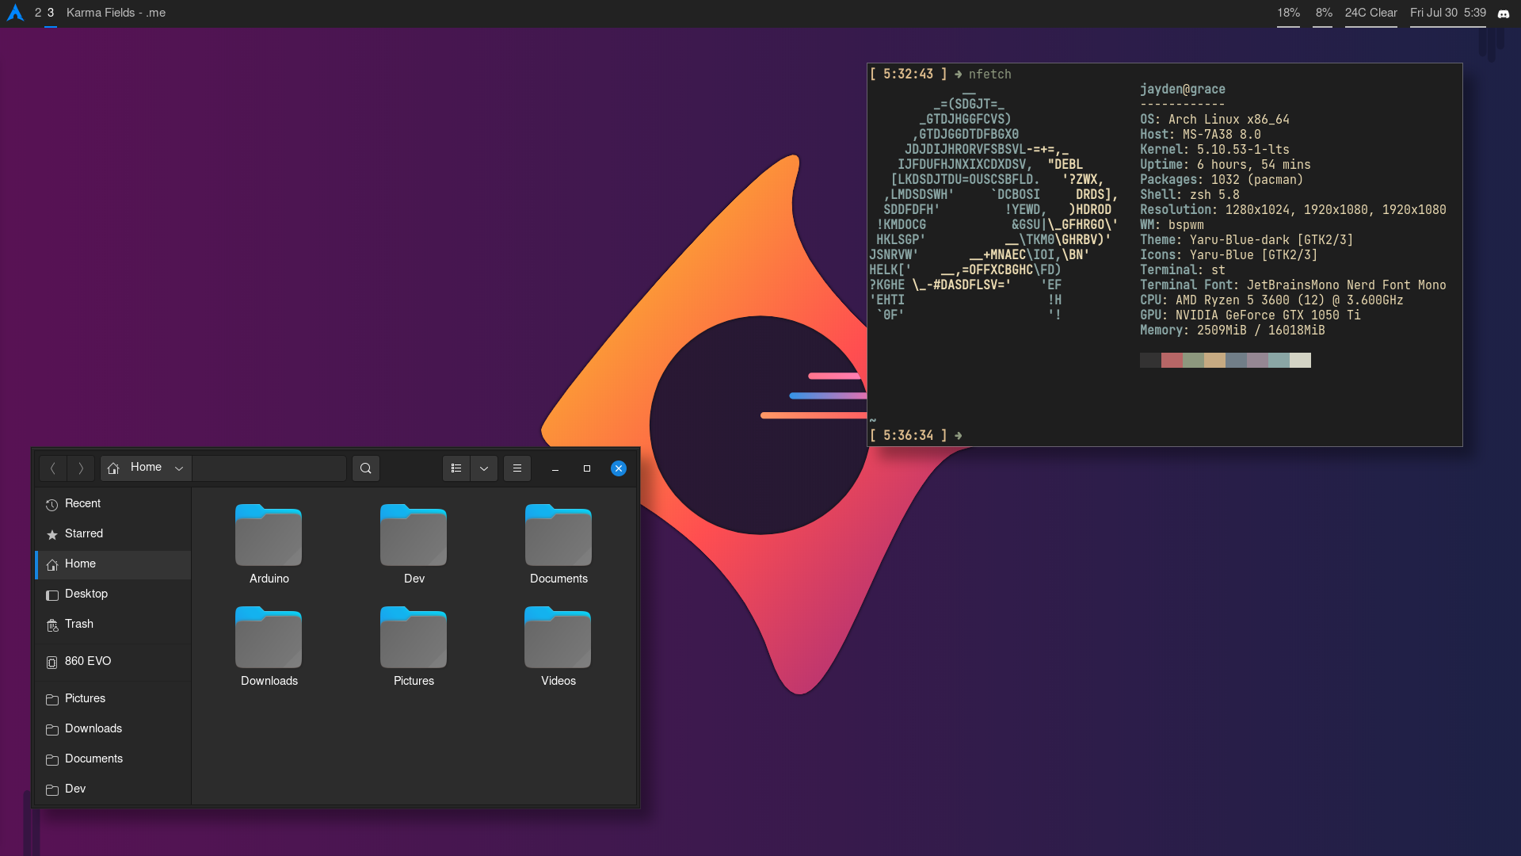Screen dimensions: 1521x856
Task: Select the 860 EVO drive
Action: coord(88,661)
